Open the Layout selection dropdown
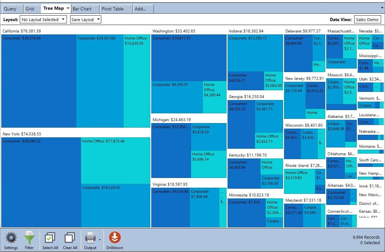Screen dimensions: 385x252 (x=43, y=19)
